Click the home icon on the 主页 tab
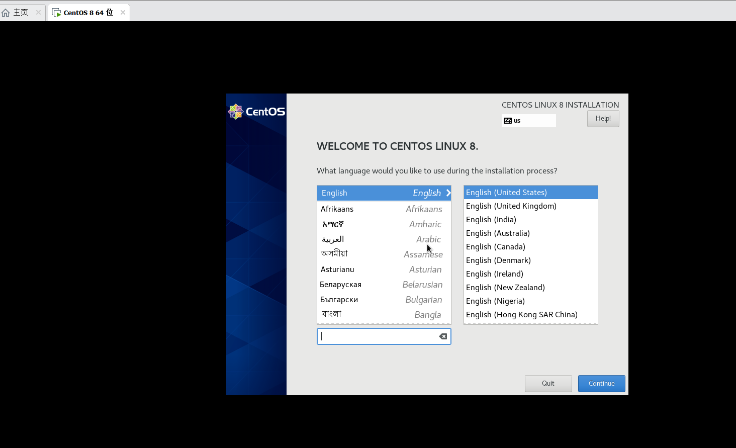Viewport: 736px width, 448px height. [x=6, y=13]
